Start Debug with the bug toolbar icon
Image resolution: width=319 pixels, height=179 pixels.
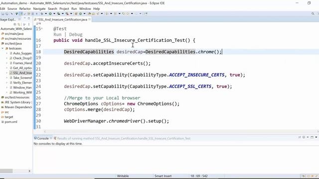42,13
